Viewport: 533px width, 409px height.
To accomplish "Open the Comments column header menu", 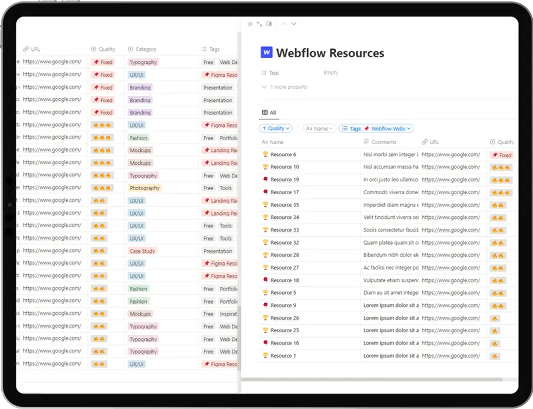I will [x=380, y=142].
